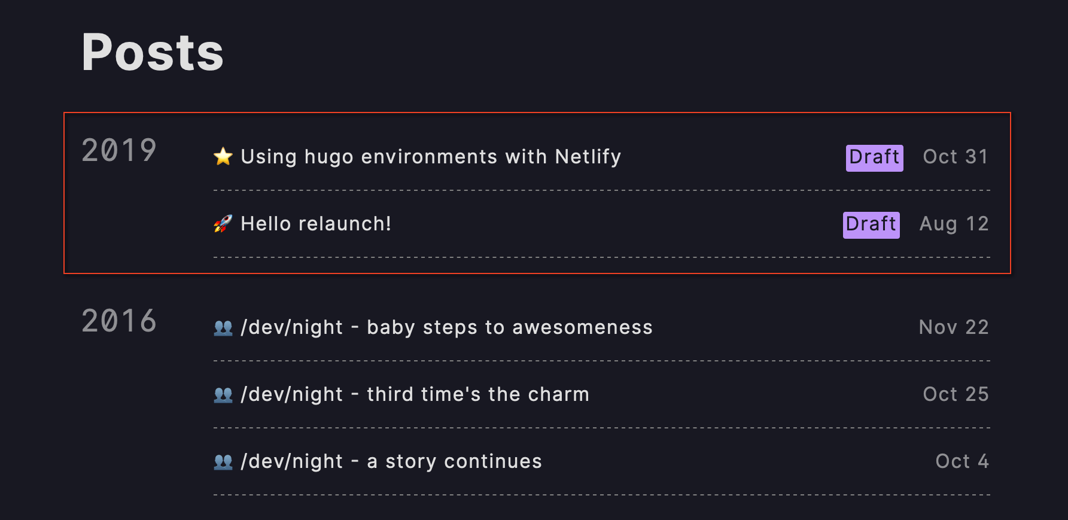
Task: Click the Oct 25 date label
Action: coord(956,394)
